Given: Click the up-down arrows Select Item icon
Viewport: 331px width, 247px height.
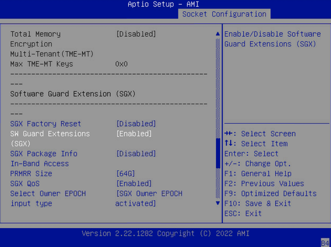Looking at the screenshot, I should [x=228, y=144].
